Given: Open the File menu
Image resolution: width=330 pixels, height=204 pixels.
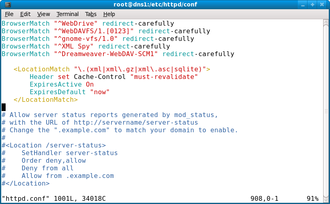Looking at the screenshot, I should coord(9,14).
